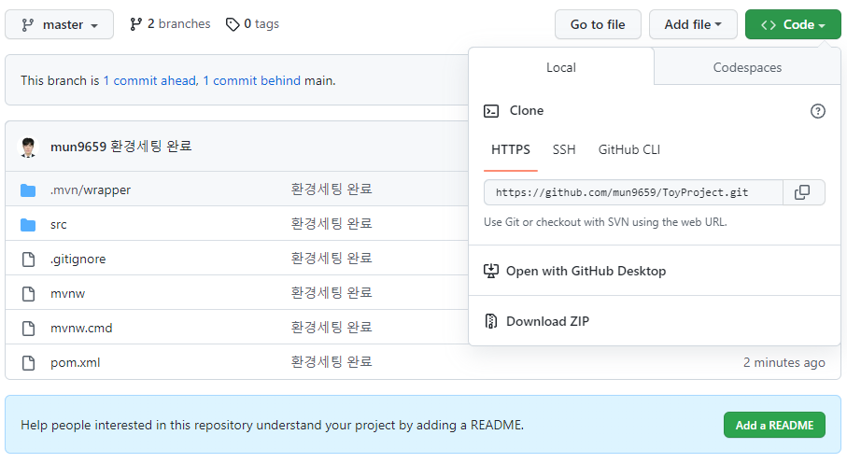The image size is (847, 463).
Task: Open the .gitignore file
Action: 78,260
